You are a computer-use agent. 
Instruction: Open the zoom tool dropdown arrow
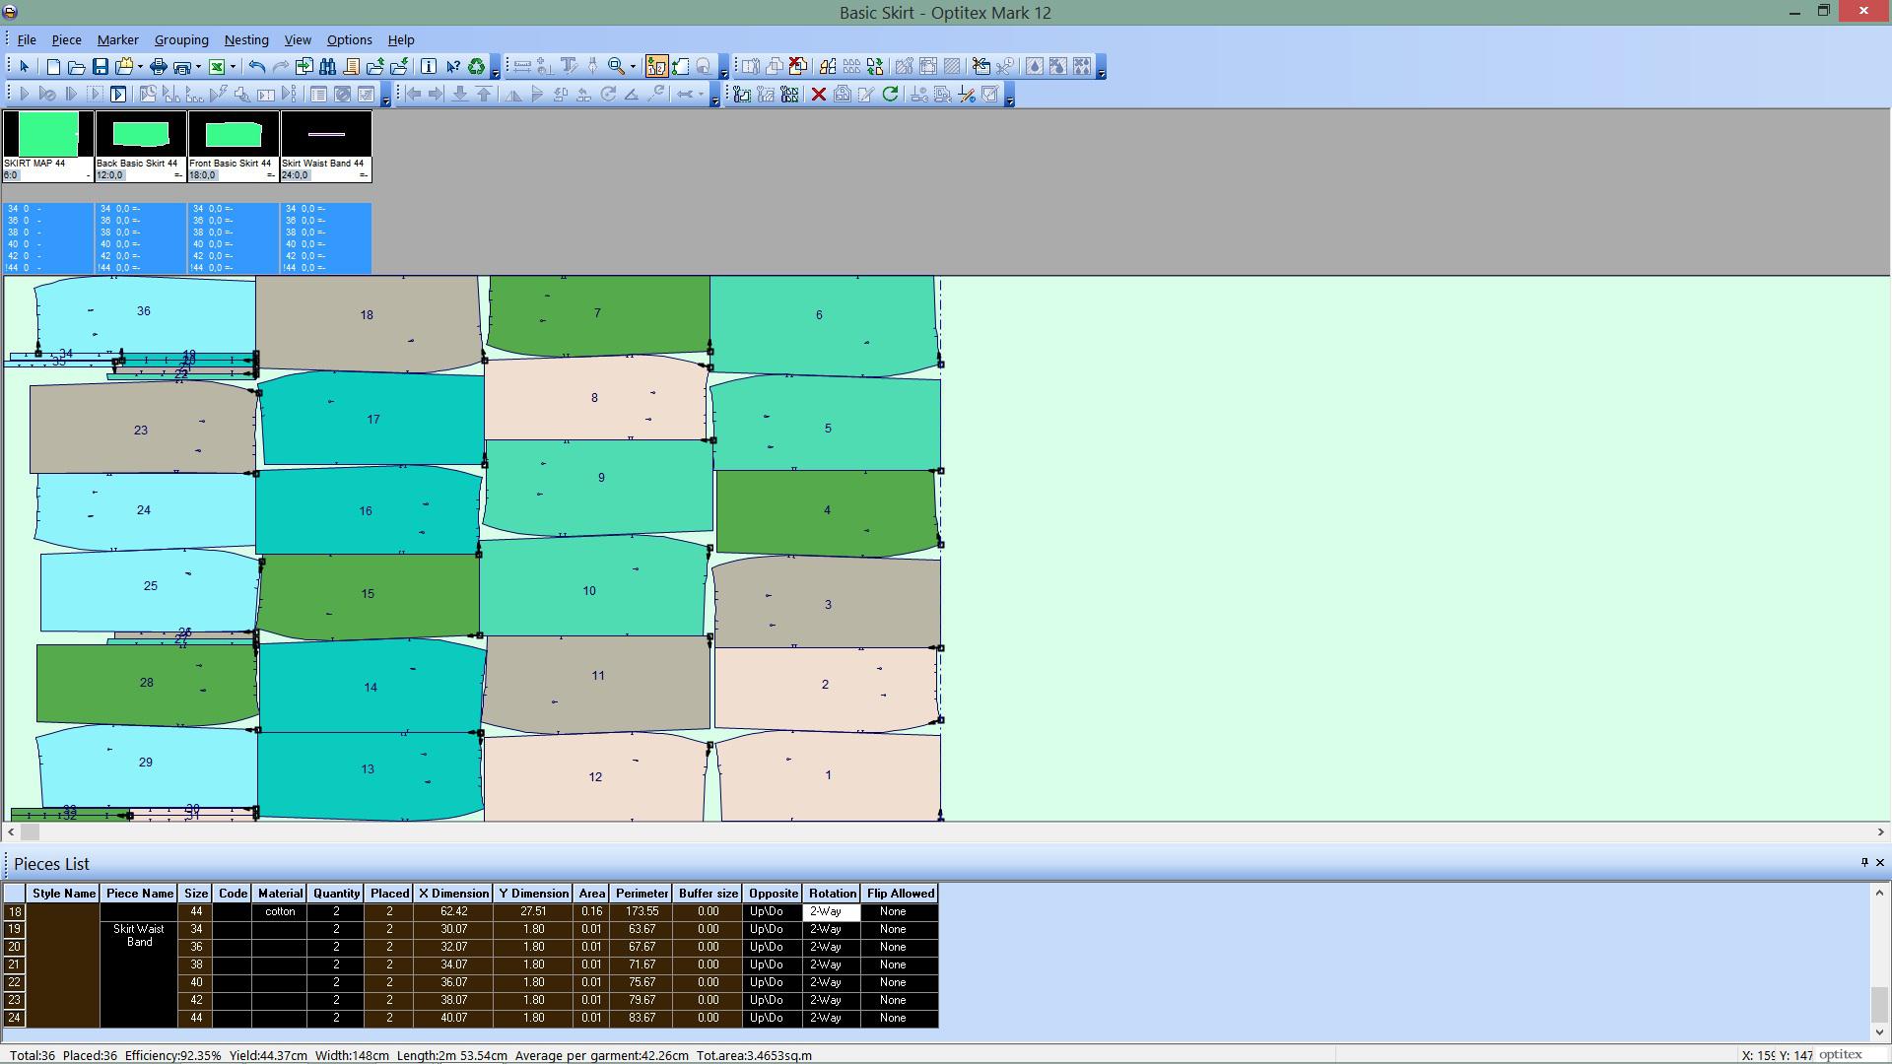point(633,67)
